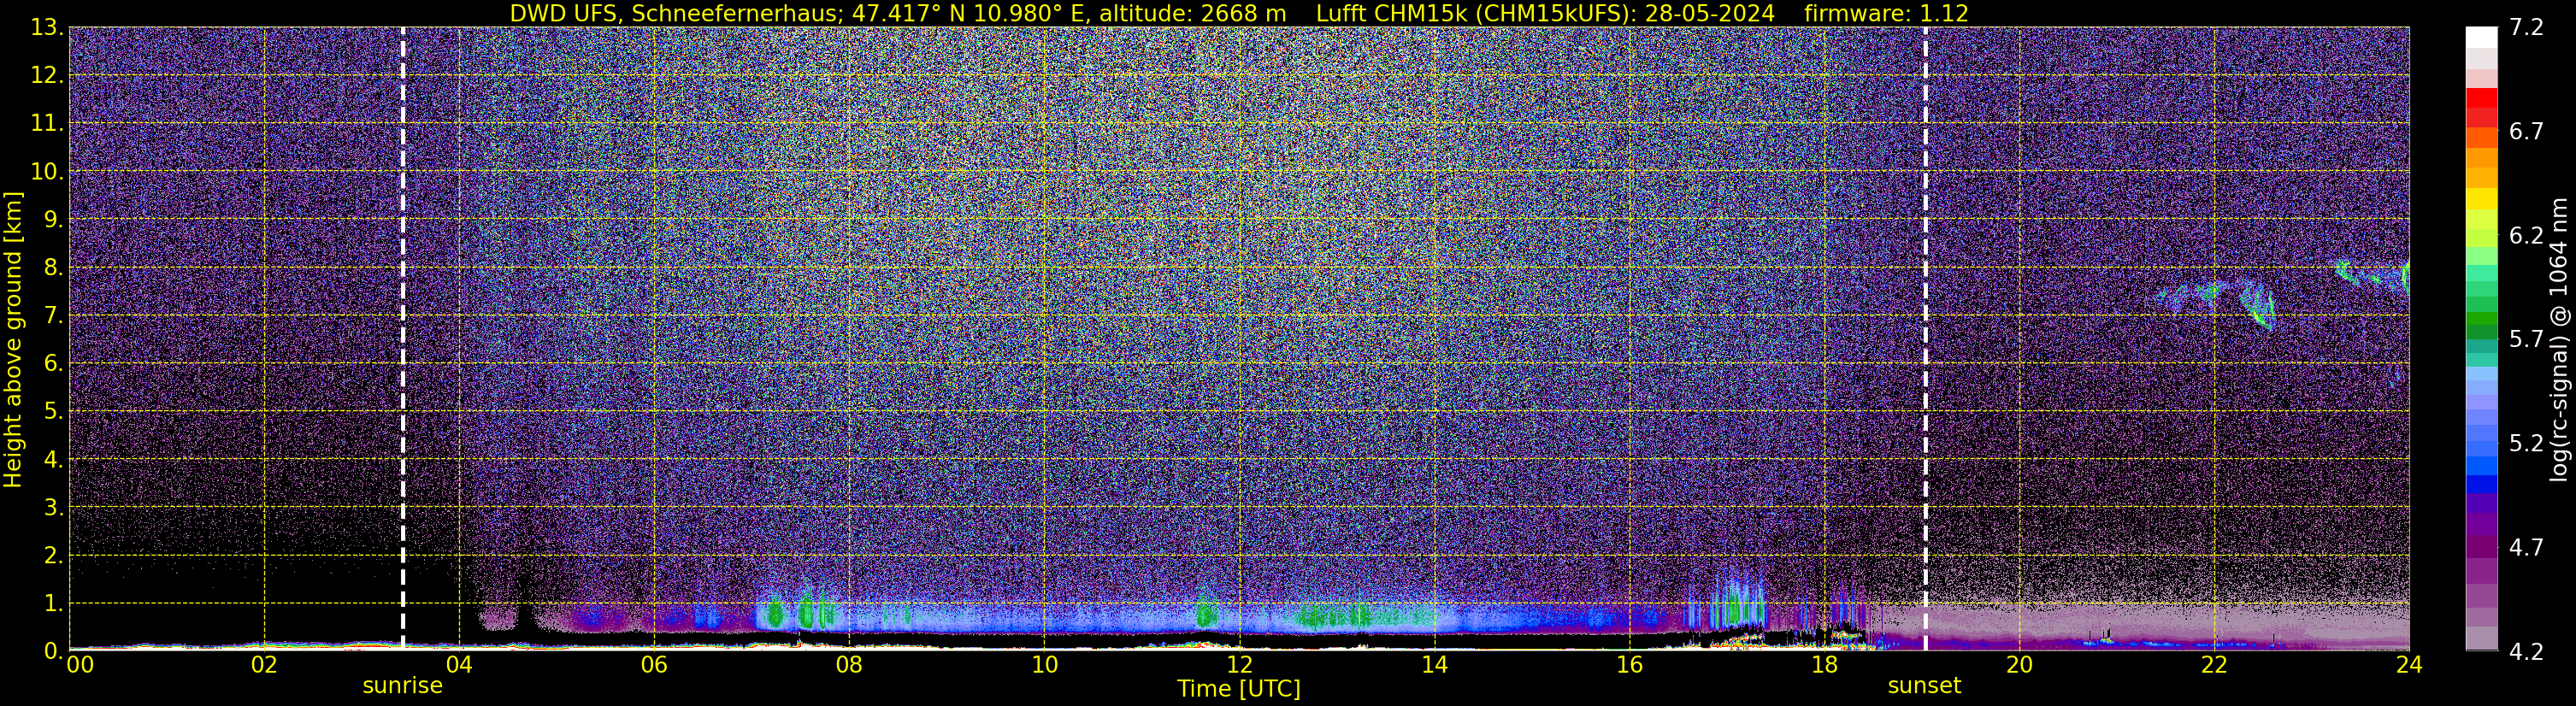Click time axis tick label 08

point(849,665)
